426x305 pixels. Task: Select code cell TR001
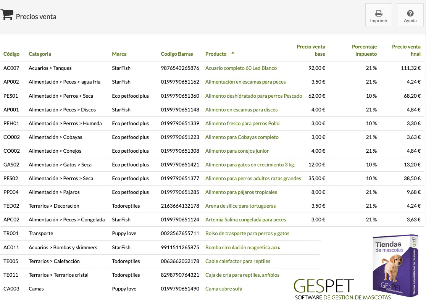point(11,233)
